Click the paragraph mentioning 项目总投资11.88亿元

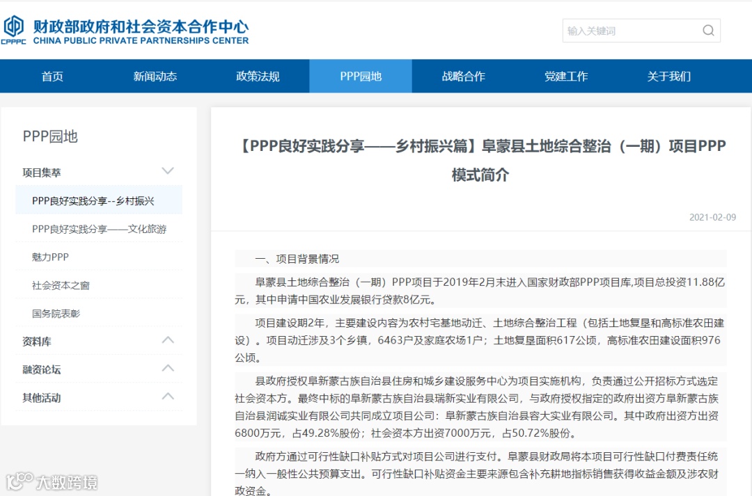(480, 291)
